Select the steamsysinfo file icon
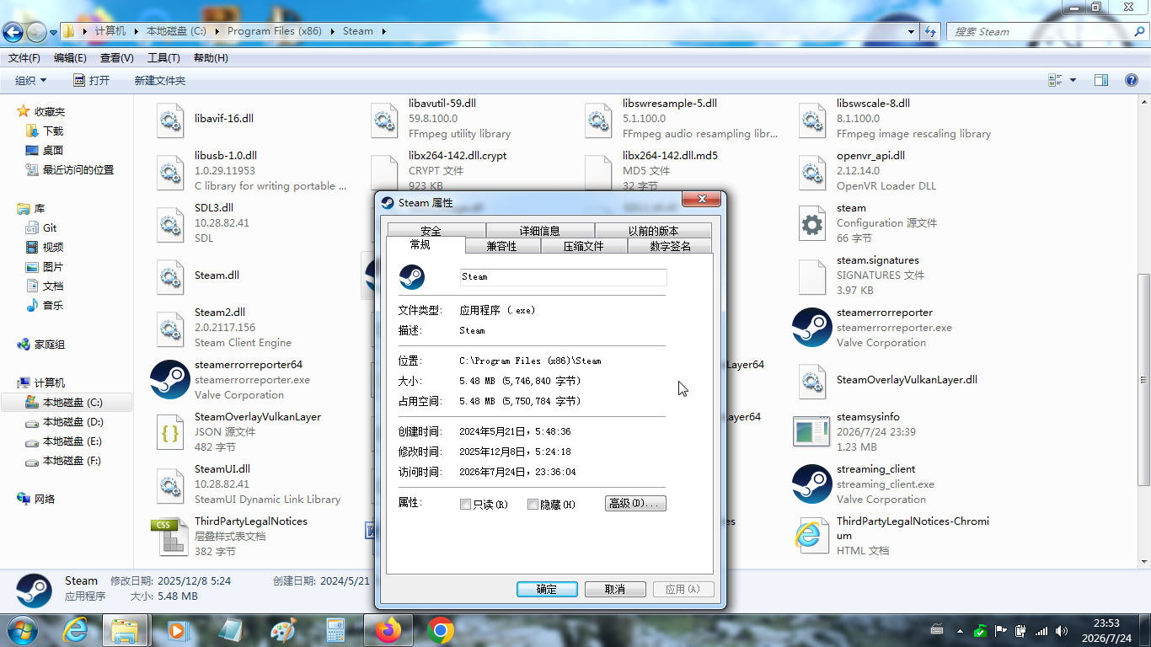 tap(811, 432)
